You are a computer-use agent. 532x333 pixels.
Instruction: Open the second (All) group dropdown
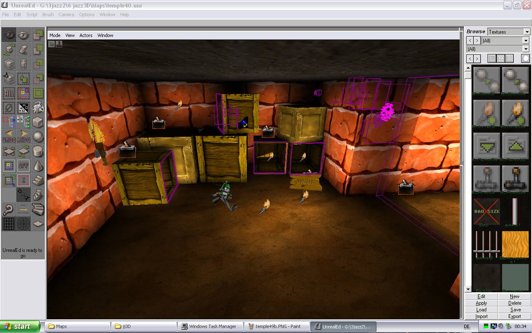coord(526,49)
